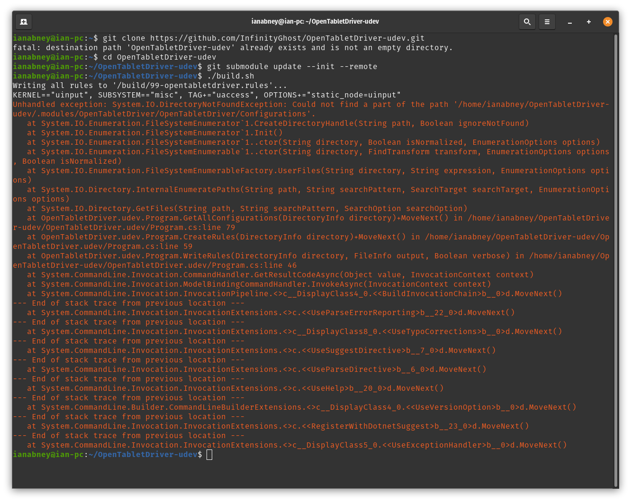631x502 pixels.
Task: Click the './build.sh' command
Action: tap(231, 76)
